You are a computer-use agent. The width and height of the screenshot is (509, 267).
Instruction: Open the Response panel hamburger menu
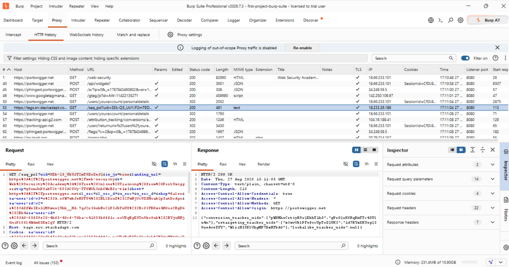tap(376, 164)
